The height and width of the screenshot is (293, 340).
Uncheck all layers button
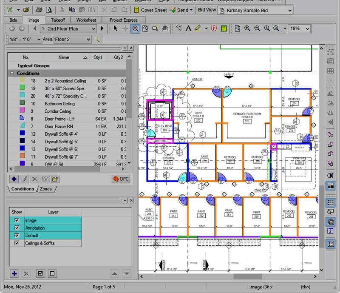pyautogui.click(x=52, y=273)
